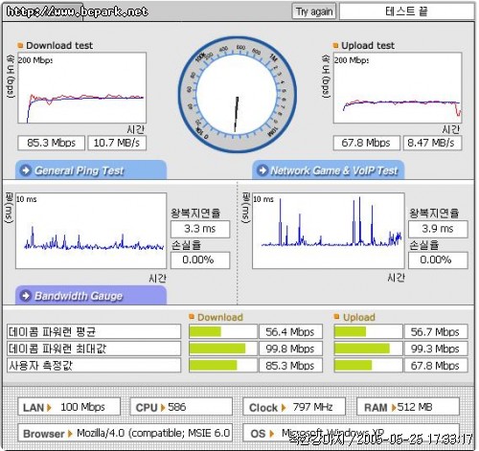Click the 사용자 측정값 row label

pyautogui.click(x=94, y=366)
